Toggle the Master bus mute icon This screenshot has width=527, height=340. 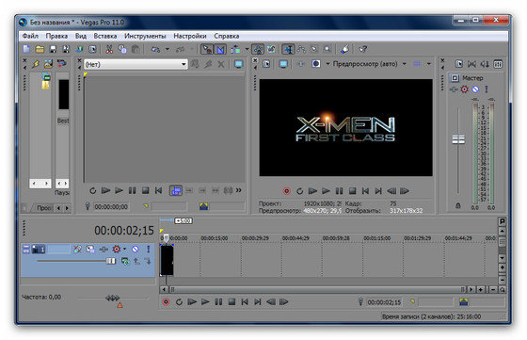475,89
